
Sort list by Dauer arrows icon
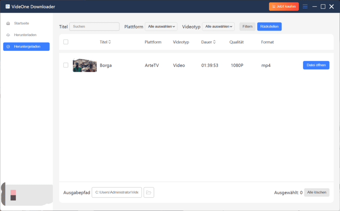(214, 42)
